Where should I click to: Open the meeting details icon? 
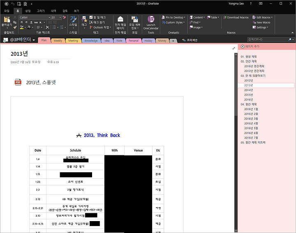coord(134,19)
